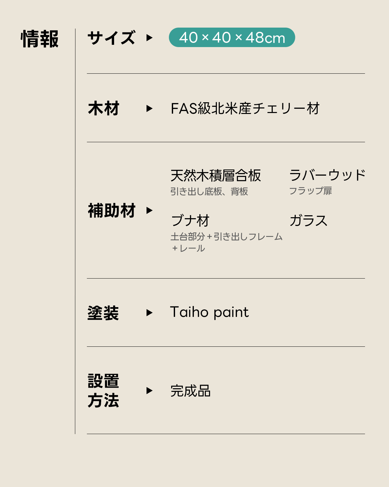Select the 情報 heading
This screenshot has height=487, width=389.
click(x=40, y=39)
